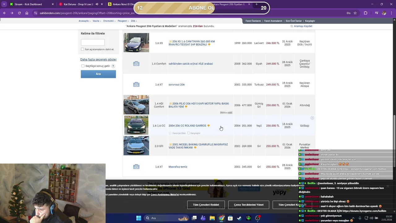Screen dimensions: 396x223
Task: Click the taskbar Ara search box
Action: click(x=166, y=218)
